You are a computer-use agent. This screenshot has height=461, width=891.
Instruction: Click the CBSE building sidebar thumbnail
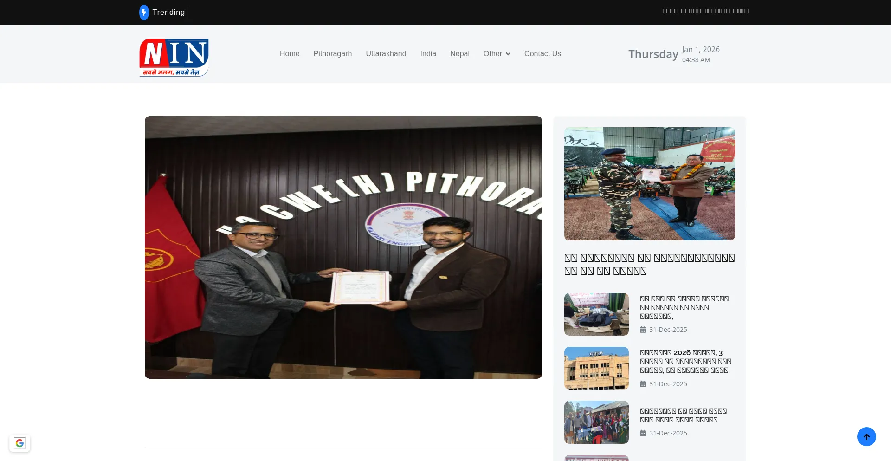(596, 368)
